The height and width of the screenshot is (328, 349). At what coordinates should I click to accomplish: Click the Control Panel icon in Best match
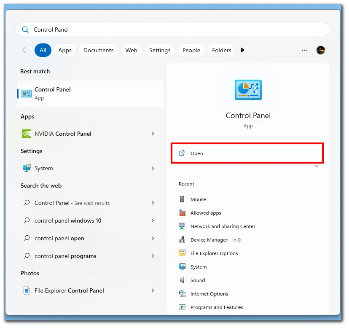coord(27,94)
